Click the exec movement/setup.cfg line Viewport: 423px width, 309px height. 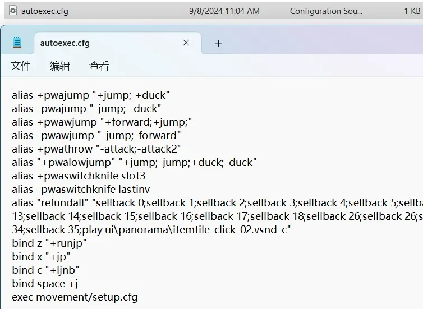pyautogui.click(x=75, y=297)
